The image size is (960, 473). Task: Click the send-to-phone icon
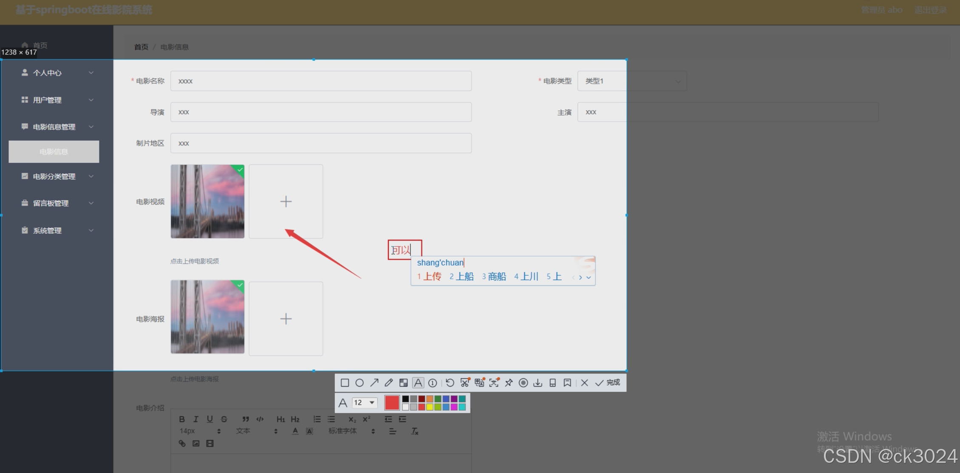click(x=552, y=383)
